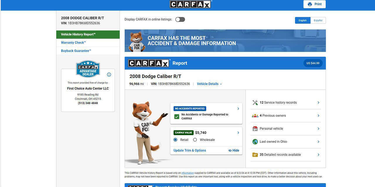
Task: Click the personal vehicle house icon
Action: point(255,129)
